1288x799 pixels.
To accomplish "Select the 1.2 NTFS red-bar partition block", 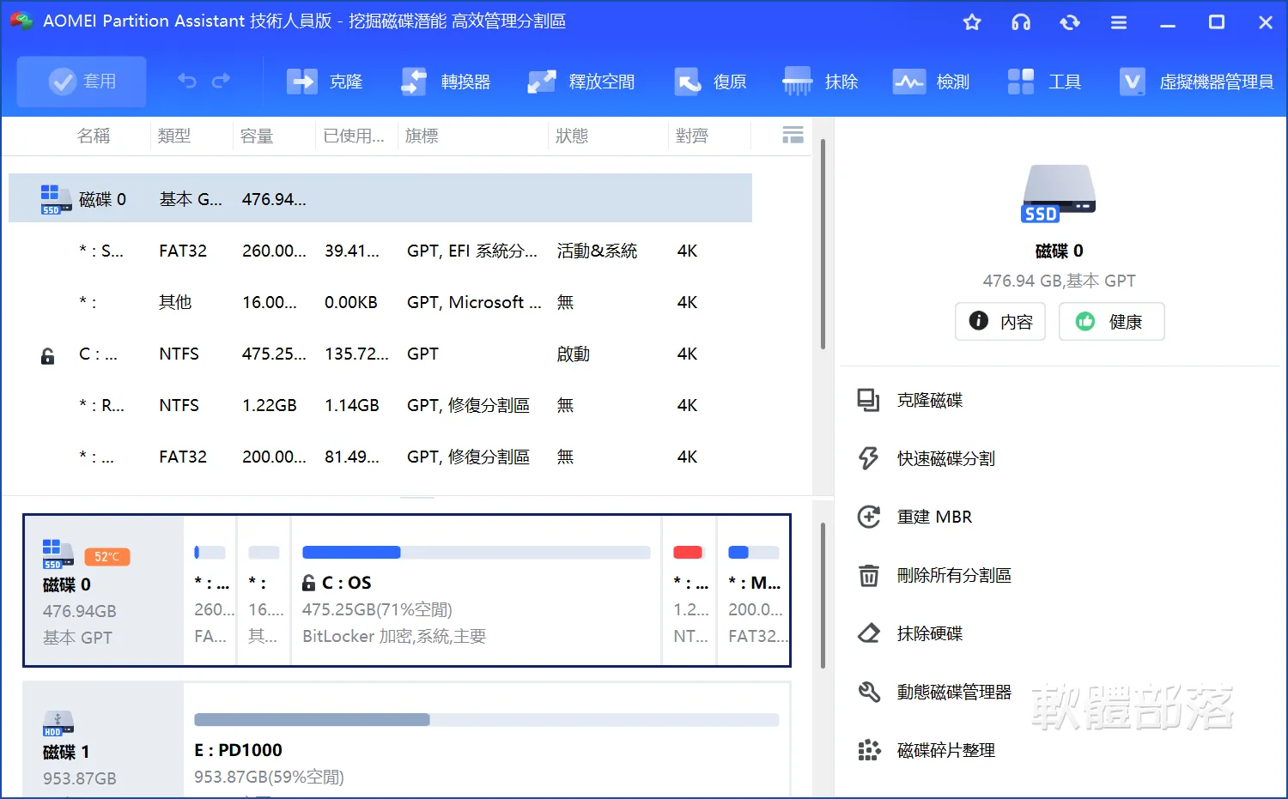I will coord(690,590).
